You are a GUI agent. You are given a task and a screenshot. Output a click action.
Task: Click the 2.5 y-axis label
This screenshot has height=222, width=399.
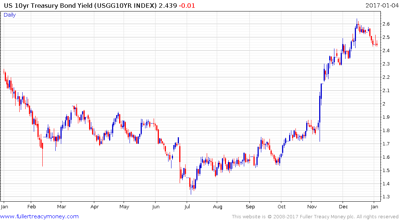click(386, 37)
